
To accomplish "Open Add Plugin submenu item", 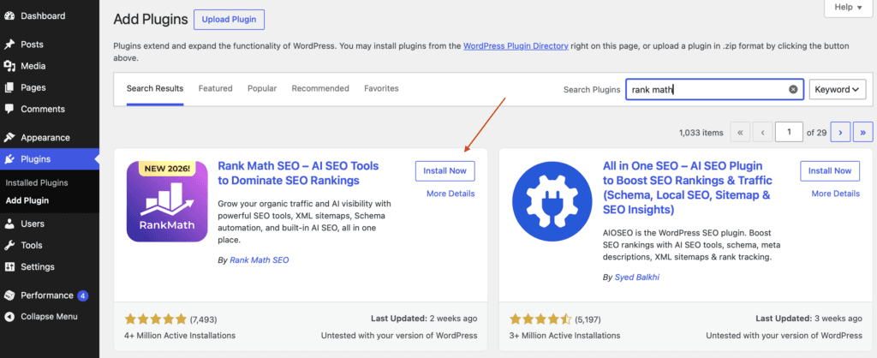I will point(27,200).
